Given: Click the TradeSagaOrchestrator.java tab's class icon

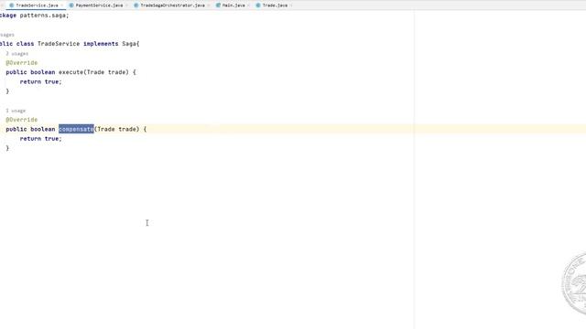Looking at the screenshot, I should 136,5.
